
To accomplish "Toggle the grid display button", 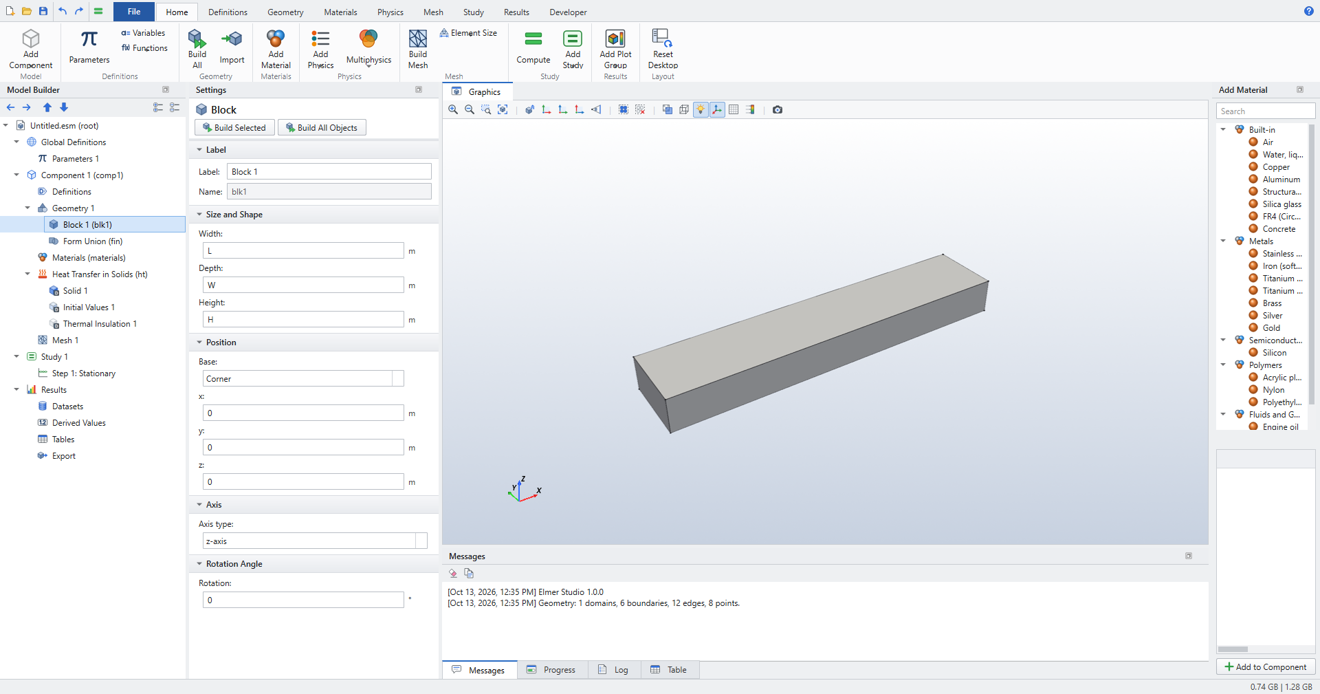I will point(734,109).
